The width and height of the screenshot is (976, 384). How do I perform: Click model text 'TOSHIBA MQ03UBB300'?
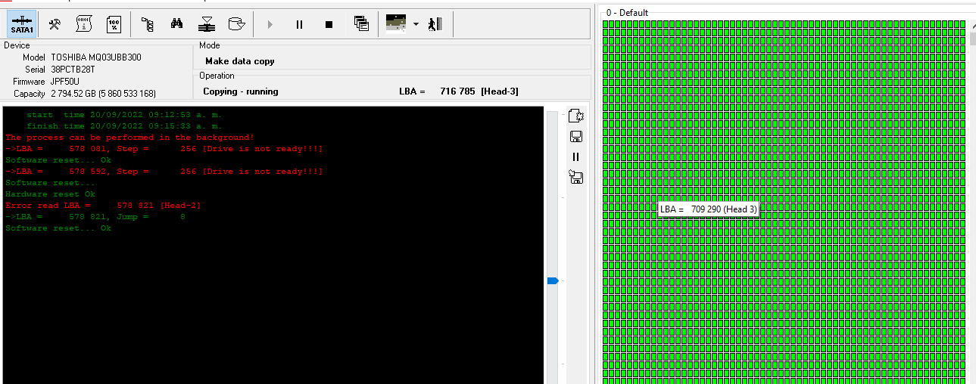(x=96, y=57)
